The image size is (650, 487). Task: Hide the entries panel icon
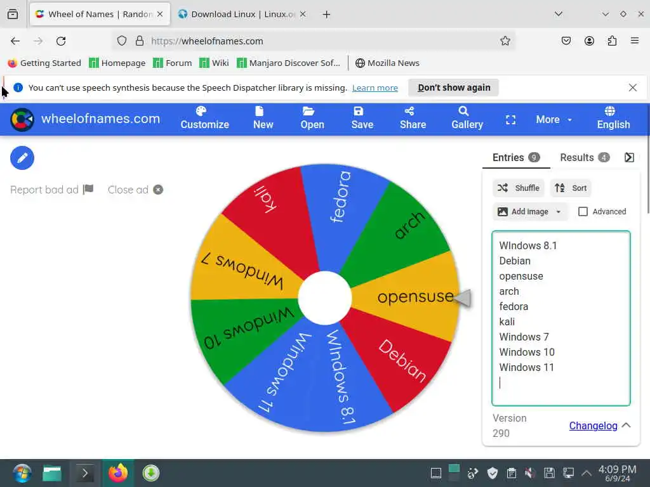[x=629, y=157]
